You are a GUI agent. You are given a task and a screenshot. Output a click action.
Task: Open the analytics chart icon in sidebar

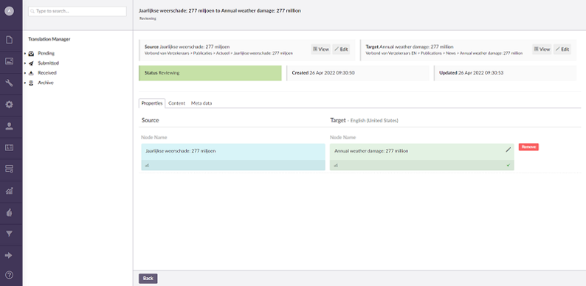10,191
